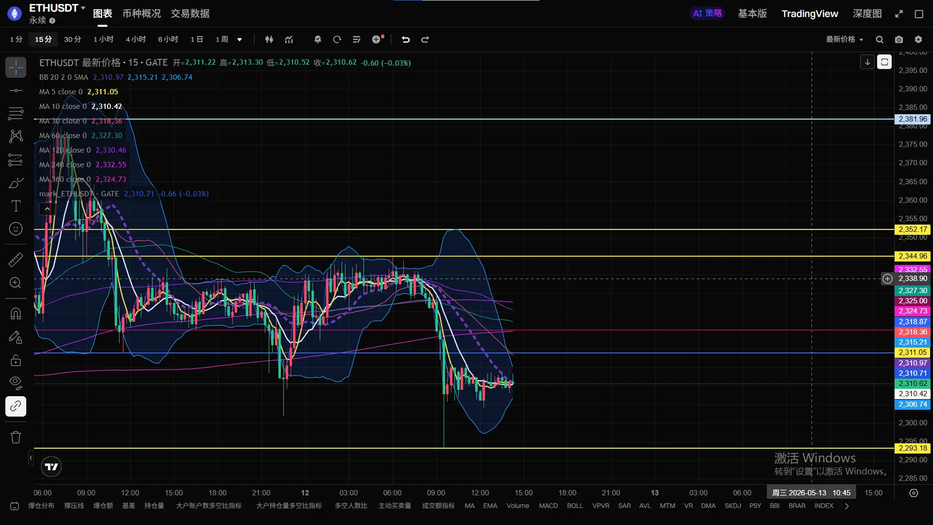
Task: Toggle fullscreen chart expand arrows
Action: click(899, 14)
